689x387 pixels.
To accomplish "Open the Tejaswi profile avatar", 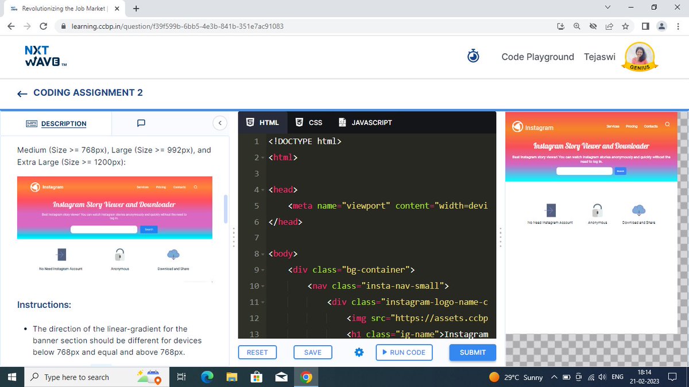I will (638, 57).
